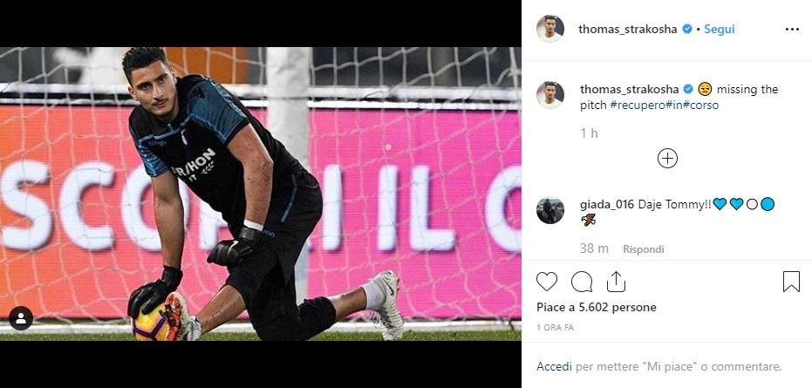The image size is (812, 388).
Task: Reply to giada_016 with Rispondi
Action: (643, 249)
